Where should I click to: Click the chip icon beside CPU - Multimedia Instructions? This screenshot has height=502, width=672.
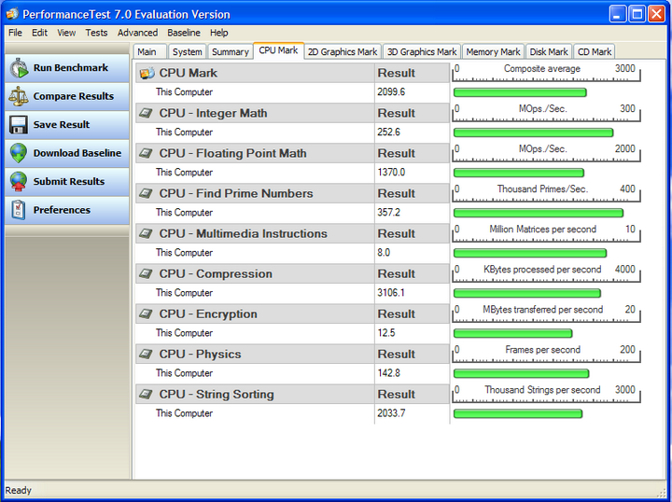pyautogui.click(x=146, y=234)
